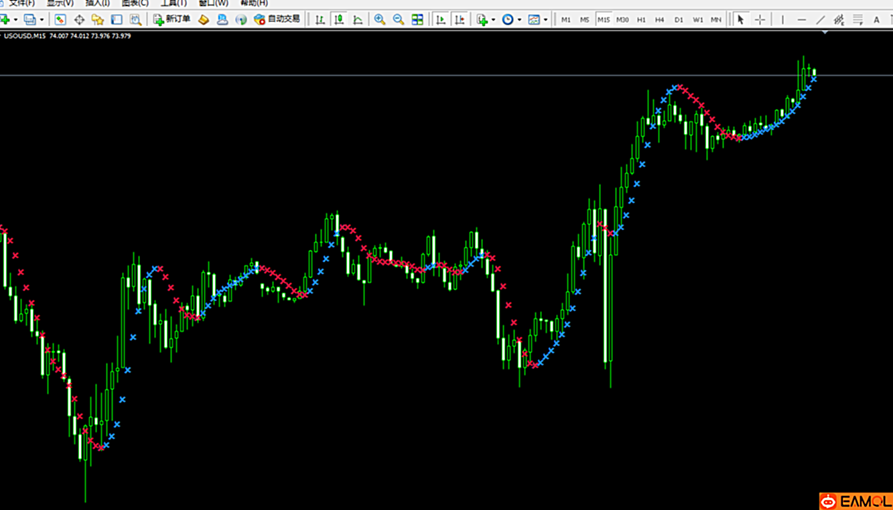Open the 帮助(H) help menu
This screenshot has height=510, width=893.
tap(254, 3)
